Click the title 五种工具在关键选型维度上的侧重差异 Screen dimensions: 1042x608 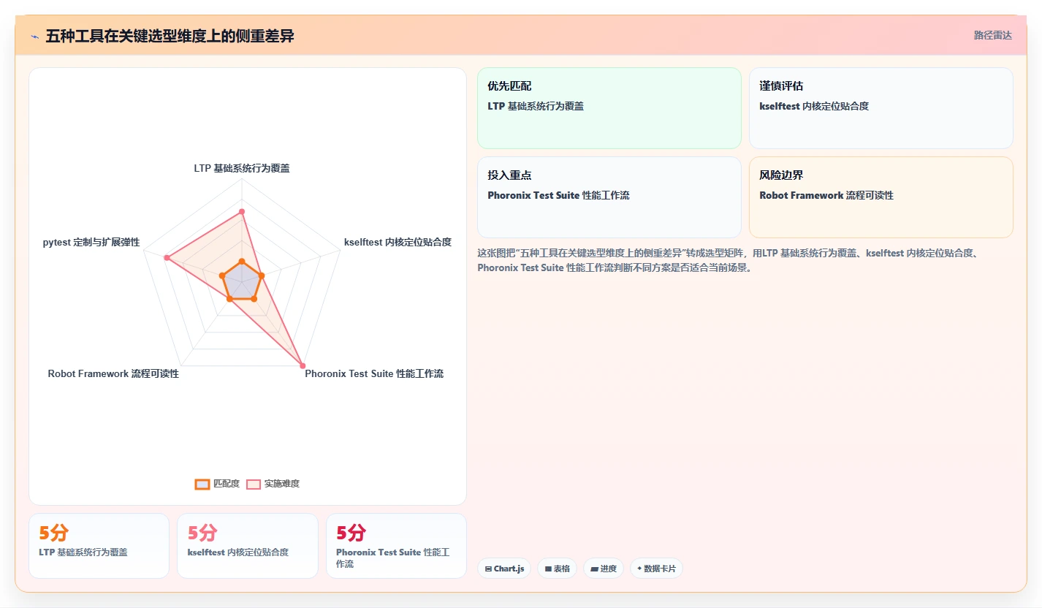coord(170,36)
